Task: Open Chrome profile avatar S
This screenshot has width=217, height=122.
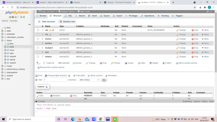Action: click(x=209, y=8)
